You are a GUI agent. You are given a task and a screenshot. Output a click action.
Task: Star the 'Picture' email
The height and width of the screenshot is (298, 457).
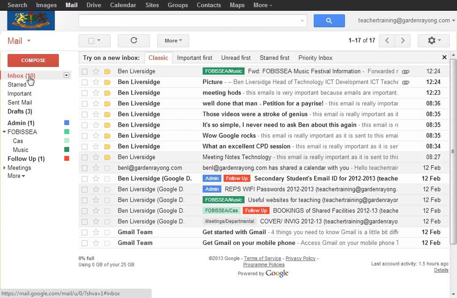coord(96,82)
